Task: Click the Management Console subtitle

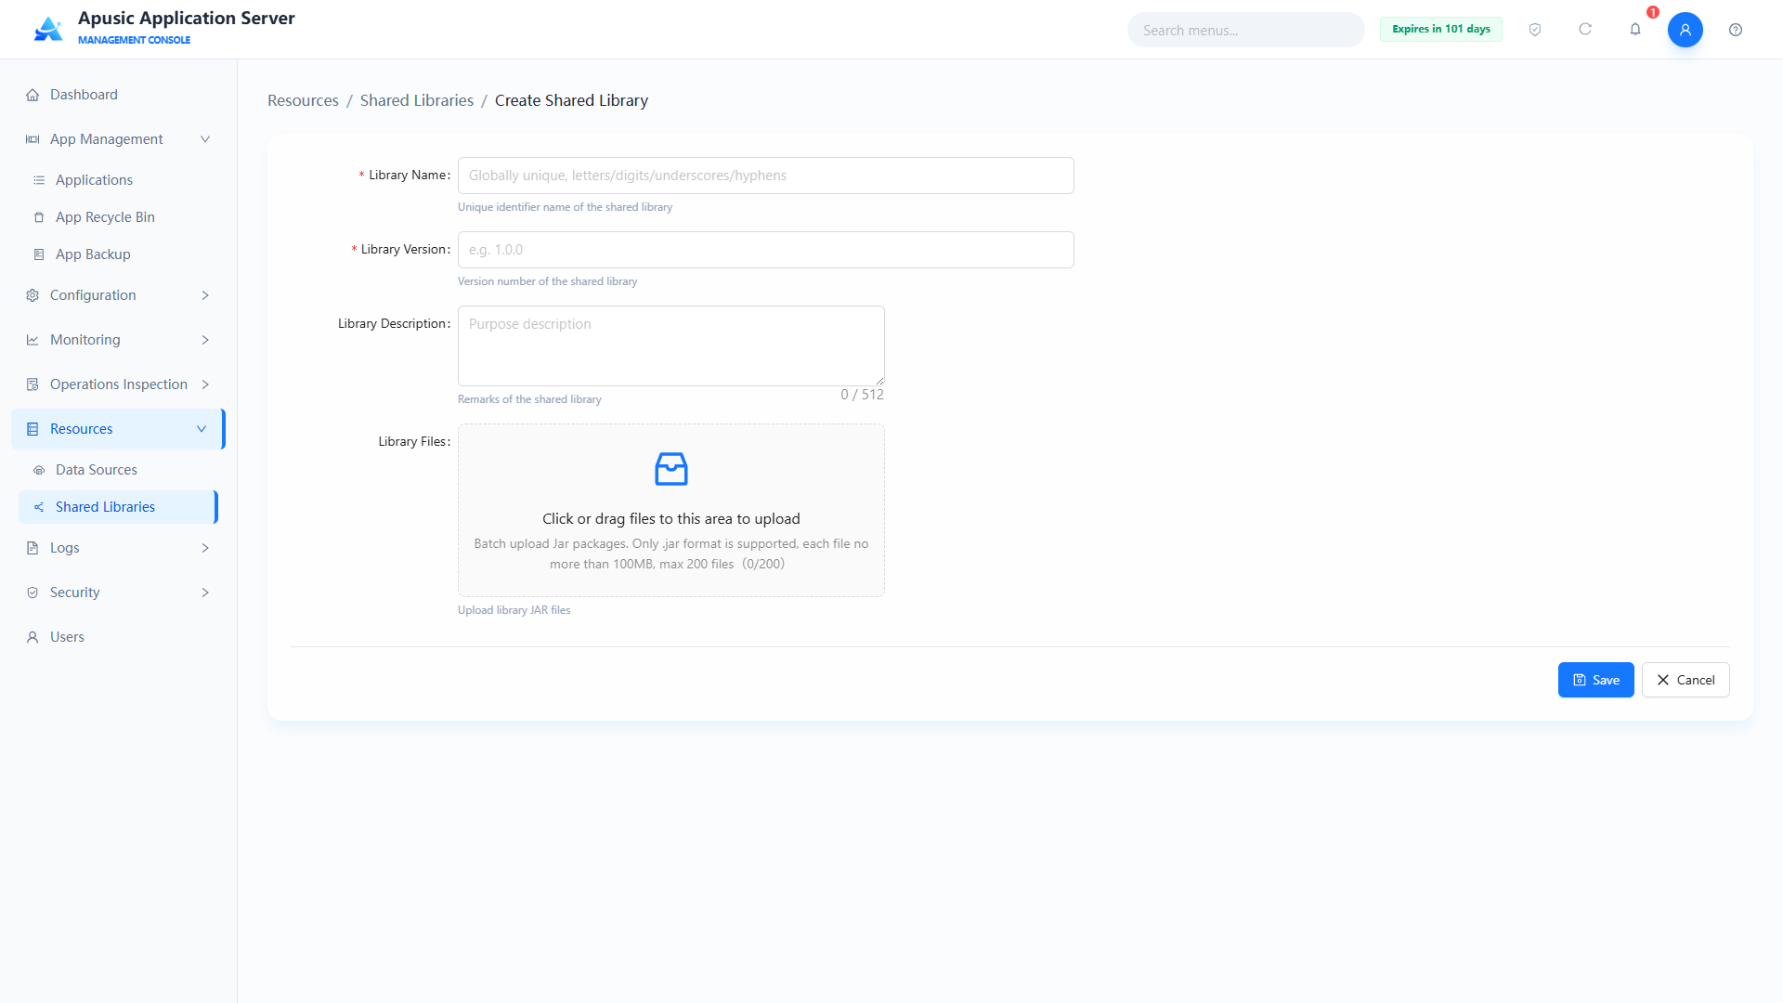Action: click(134, 40)
